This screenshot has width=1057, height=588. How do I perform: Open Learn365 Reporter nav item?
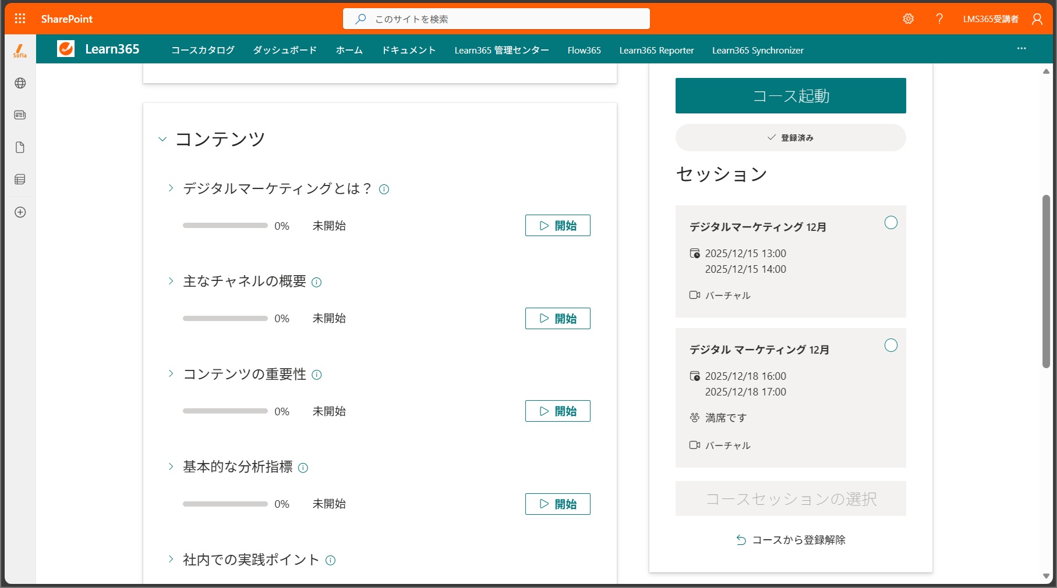click(x=656, y=50)
